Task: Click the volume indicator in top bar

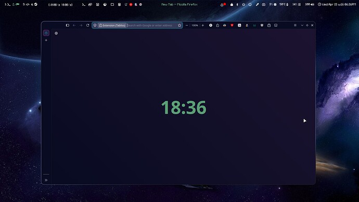Action: click(x=310, y=4)
